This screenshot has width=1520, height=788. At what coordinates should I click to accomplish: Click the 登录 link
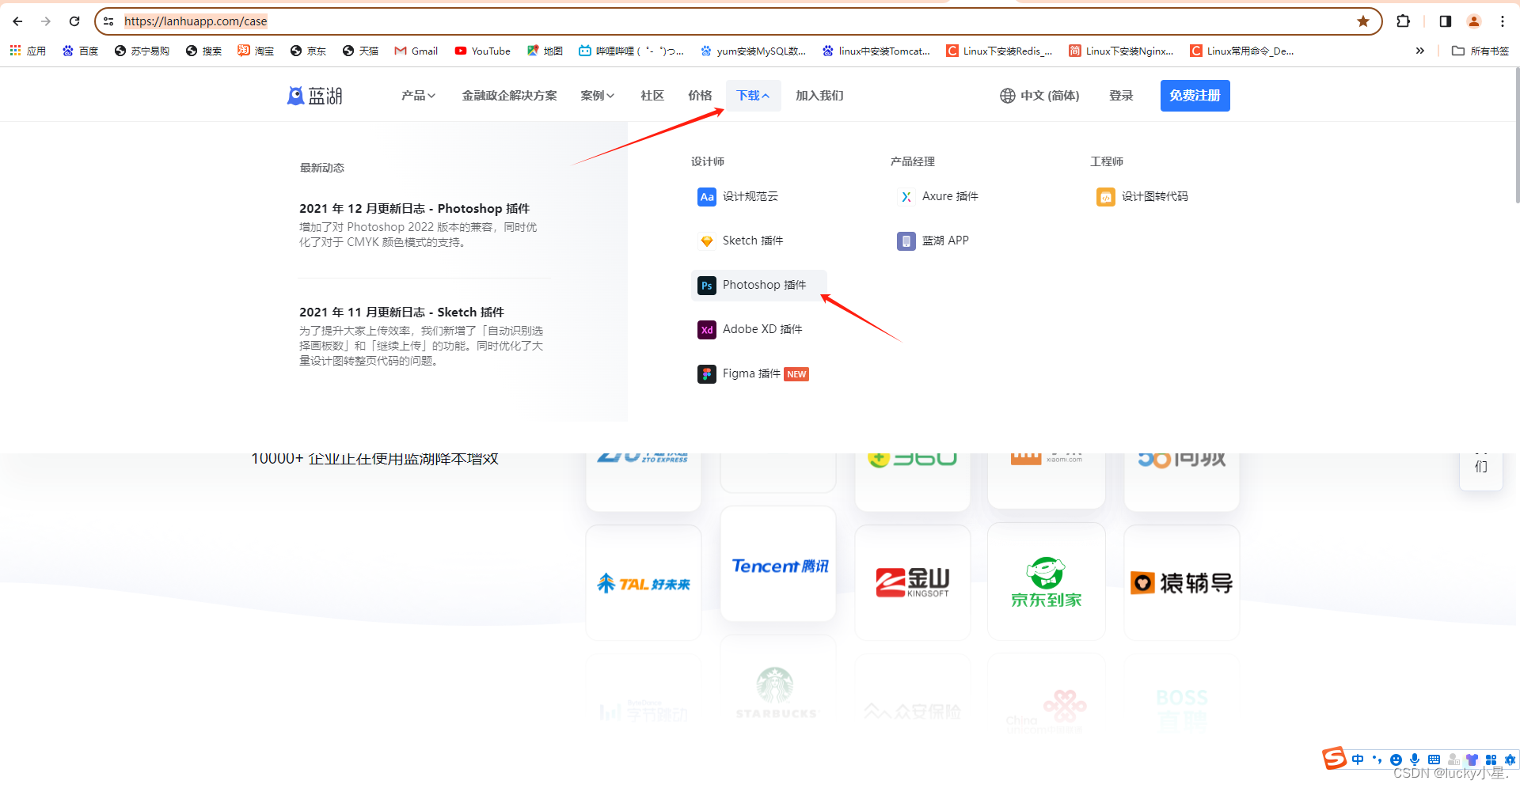click(1121, 96)
